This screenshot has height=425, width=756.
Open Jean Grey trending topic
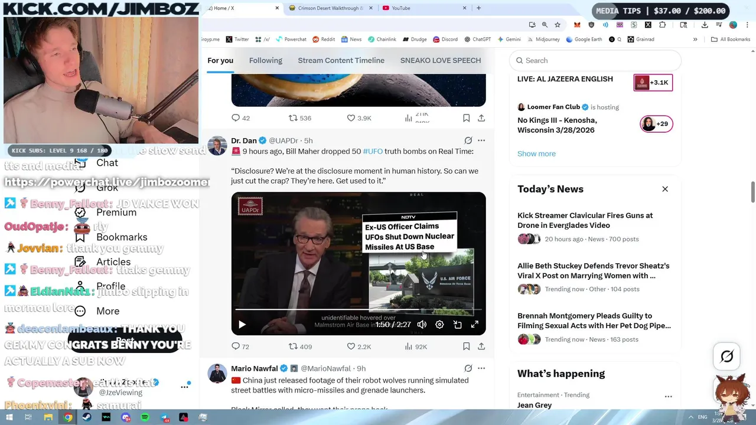[535, 405]
